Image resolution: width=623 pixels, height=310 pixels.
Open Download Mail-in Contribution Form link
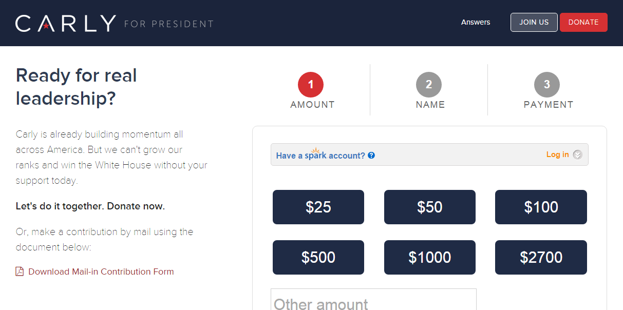pos(101,272)
